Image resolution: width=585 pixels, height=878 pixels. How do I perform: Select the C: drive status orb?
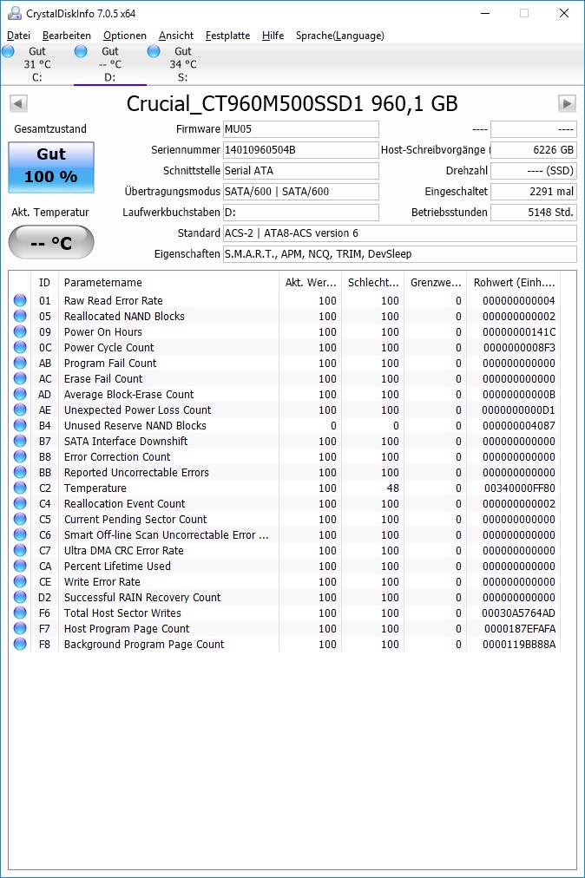click(9, 51)
